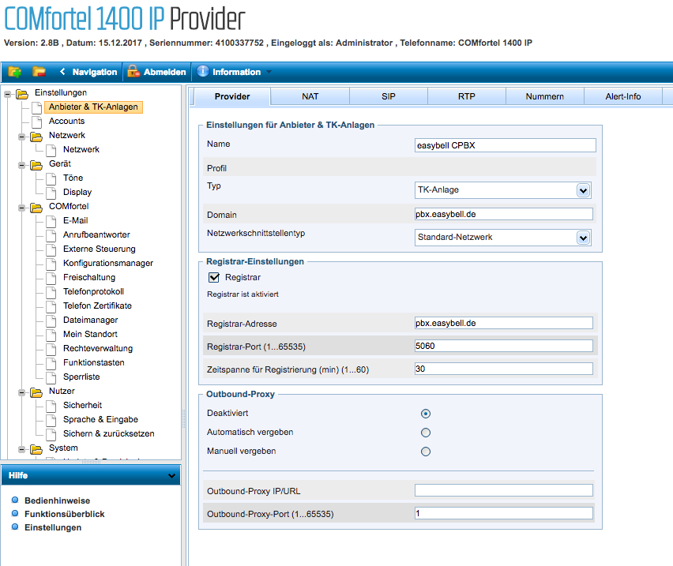The height and width of the screenshot is (566, 673).
Task: Open the Einstellungen help link
Action: pos(53,527)
